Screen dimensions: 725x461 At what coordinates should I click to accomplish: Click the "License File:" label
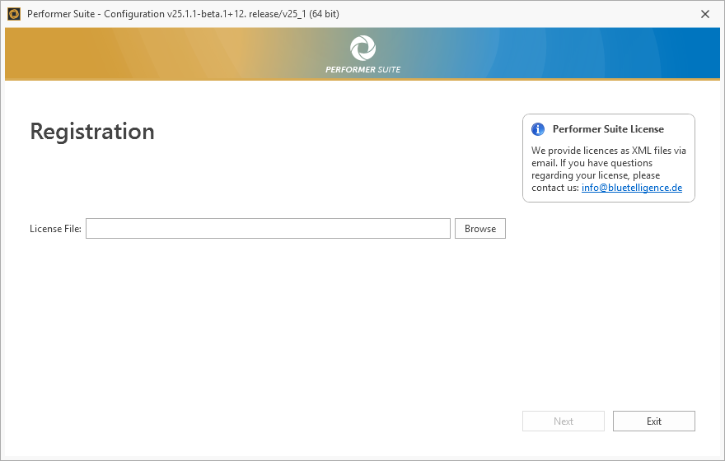55,229
